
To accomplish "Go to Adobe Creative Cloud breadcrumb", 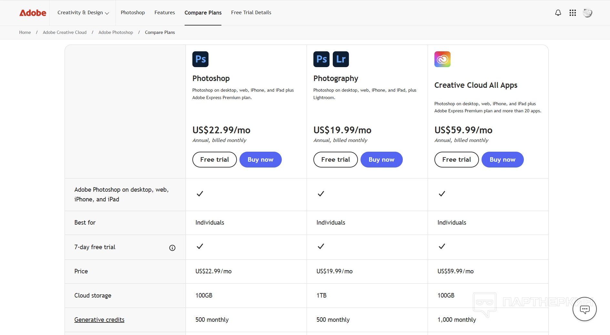I will tap(65, 33).
